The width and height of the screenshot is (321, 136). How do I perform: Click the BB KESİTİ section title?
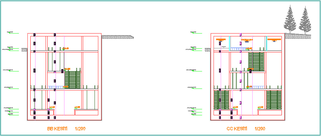point(57,129)
